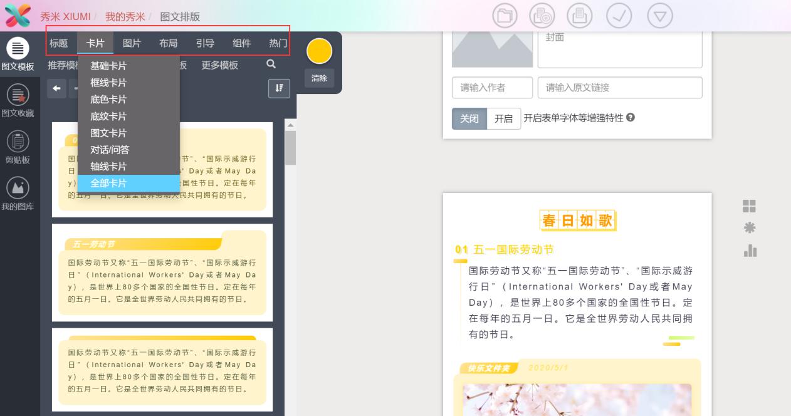The height and width of the screenshot is (416, 791).
Task: Click the folder open icon in top toolbar
Action: tap(505, 16)
